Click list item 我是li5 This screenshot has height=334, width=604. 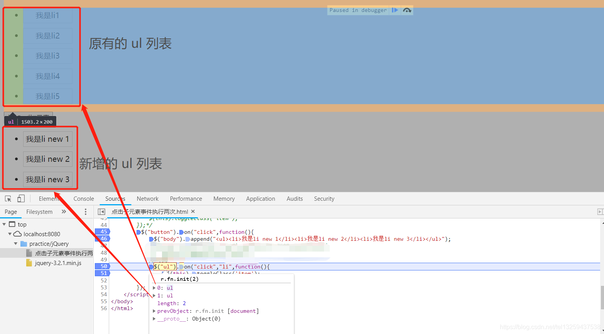(x=47, y=96)
